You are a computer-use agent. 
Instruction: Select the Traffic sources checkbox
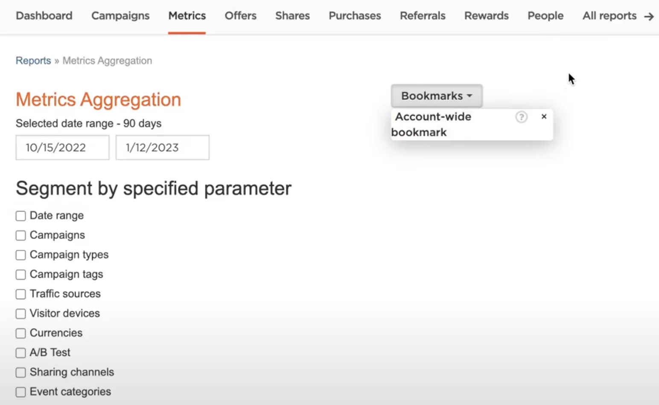pos(20,294)
